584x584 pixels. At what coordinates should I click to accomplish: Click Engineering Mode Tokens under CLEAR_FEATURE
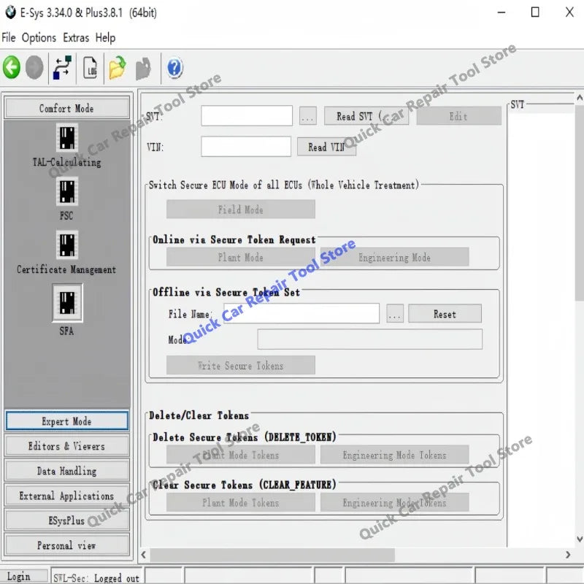pos(394,502)
